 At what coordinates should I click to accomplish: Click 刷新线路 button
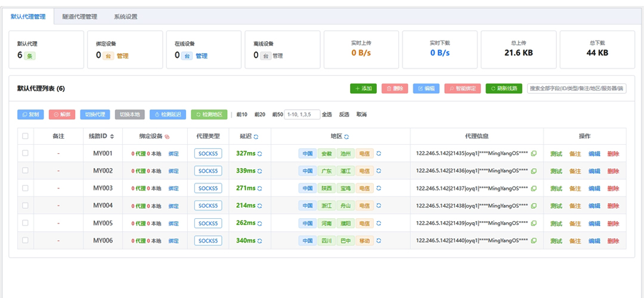click(504, 88)
